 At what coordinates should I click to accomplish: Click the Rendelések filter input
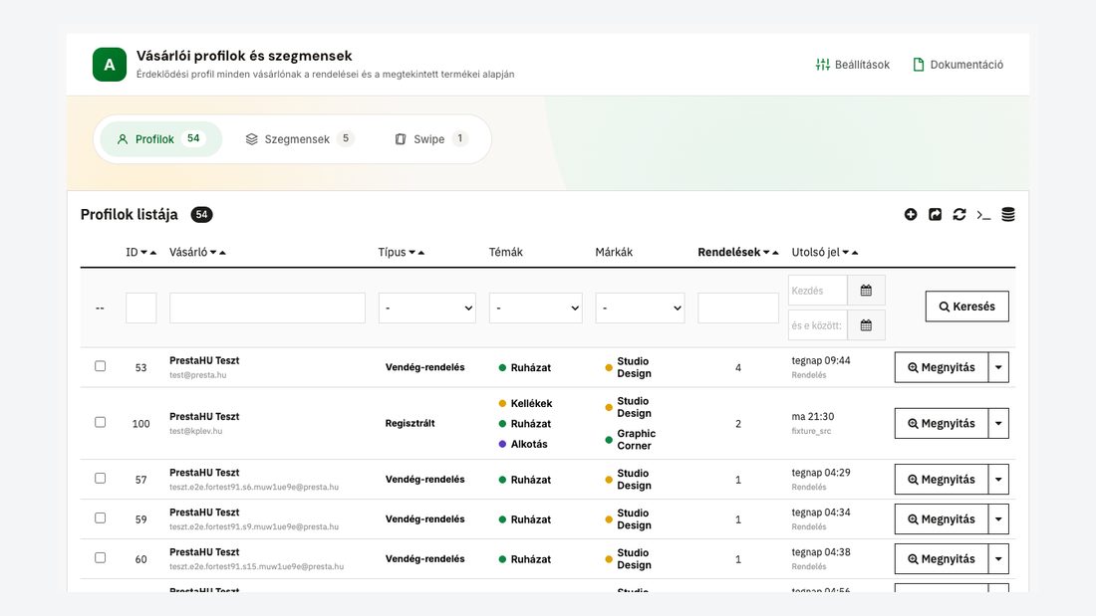point(738,308)
